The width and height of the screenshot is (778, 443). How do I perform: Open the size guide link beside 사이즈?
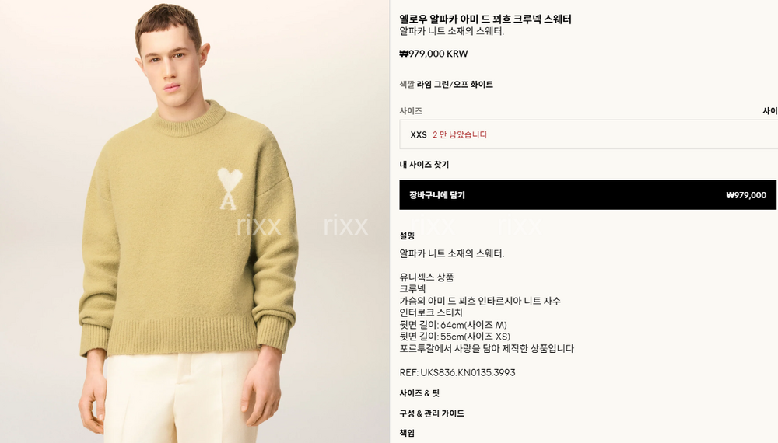(x=770, y=111)
